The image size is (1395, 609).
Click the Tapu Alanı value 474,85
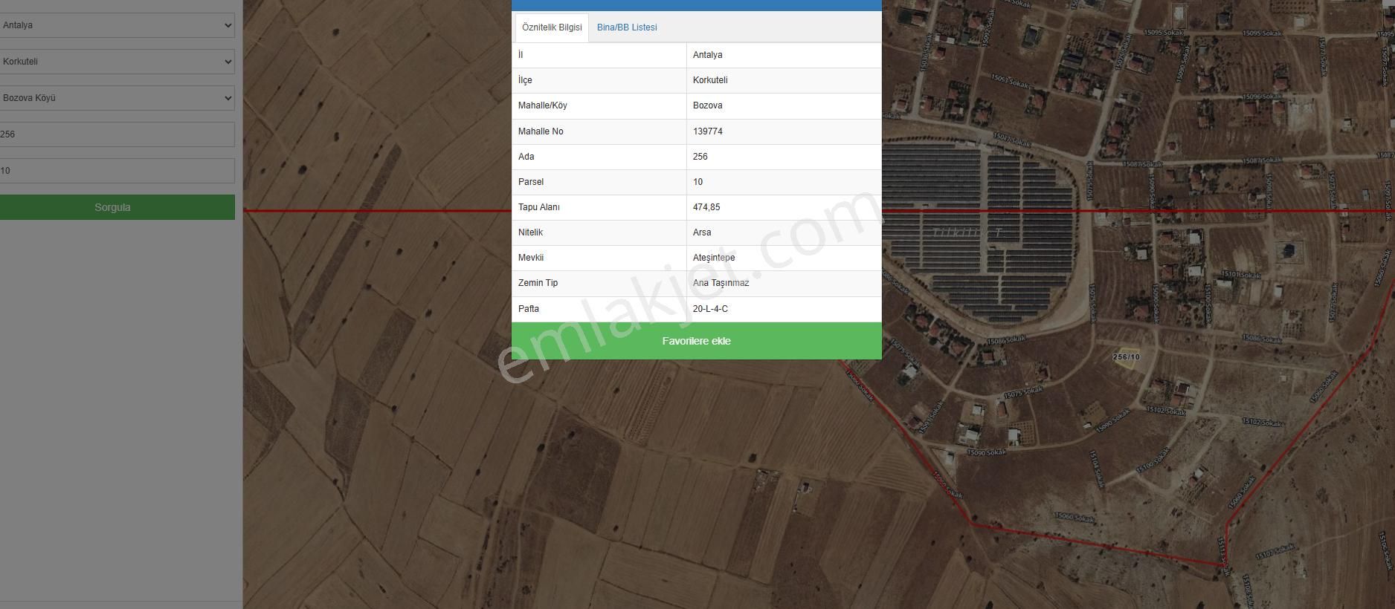pos(706,207)
